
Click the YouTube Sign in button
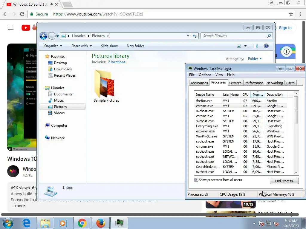(285, 28)
